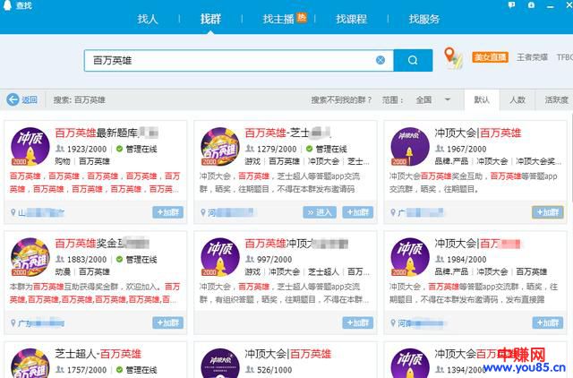Expand the 范围 全国 region dropdown
This screenshot has height=378, width=573.
pos(430,100)
